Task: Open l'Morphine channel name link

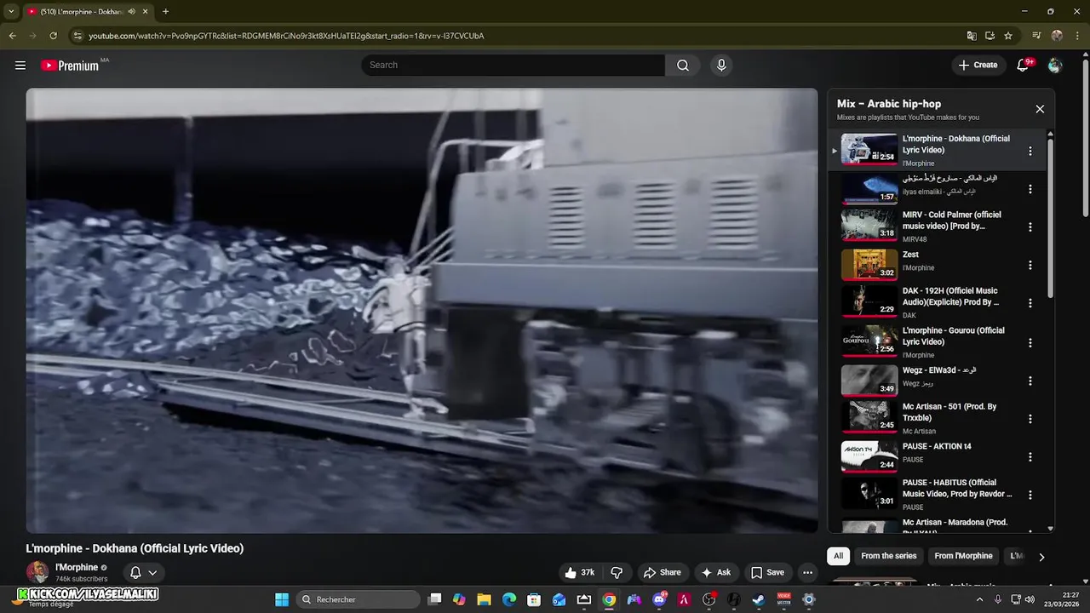Action: (x=77, y=568)
